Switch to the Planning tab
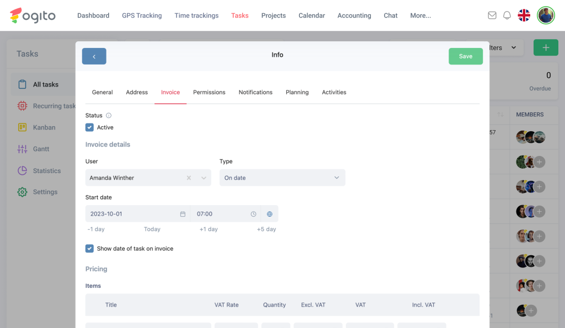The image size is (565, 328). tap(297, 93)
